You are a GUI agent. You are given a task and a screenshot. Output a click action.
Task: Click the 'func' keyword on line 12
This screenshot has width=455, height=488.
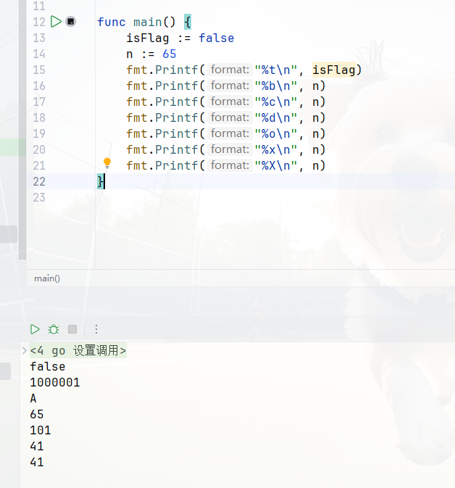pos(112,22)
